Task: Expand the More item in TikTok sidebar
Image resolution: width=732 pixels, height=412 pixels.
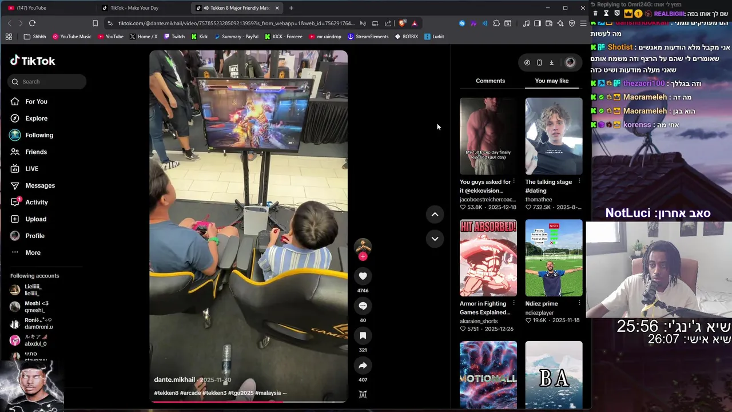Action: (x=33, y=252)
